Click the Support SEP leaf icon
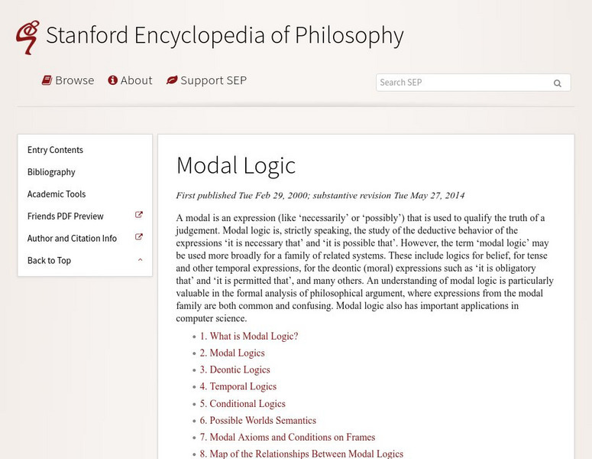This screenshot has height=459, width=592. pyautogui.click(x=172, y=80)
